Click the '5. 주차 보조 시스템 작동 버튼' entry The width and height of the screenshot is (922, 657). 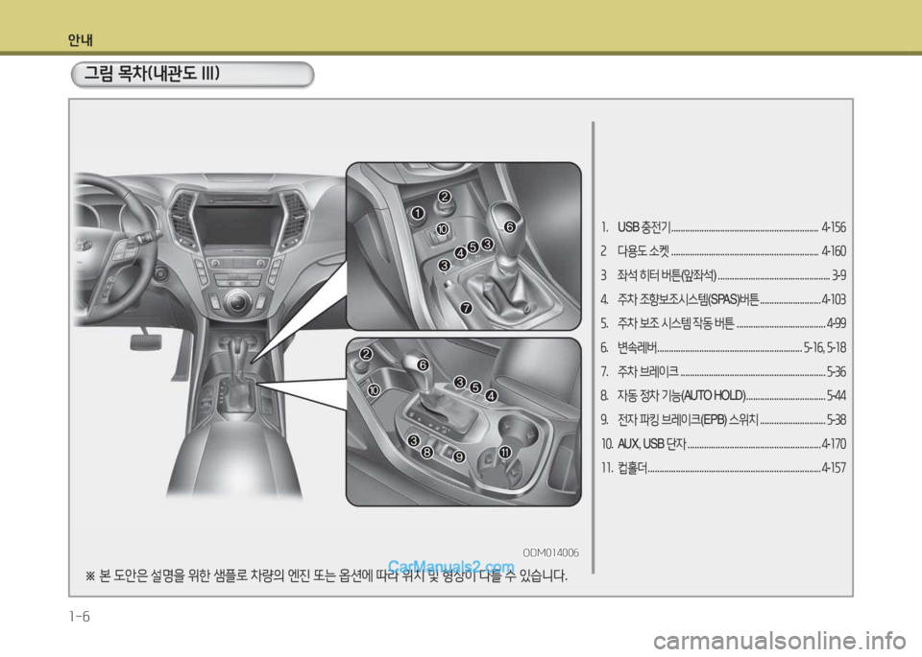click(x=723, y=323)
